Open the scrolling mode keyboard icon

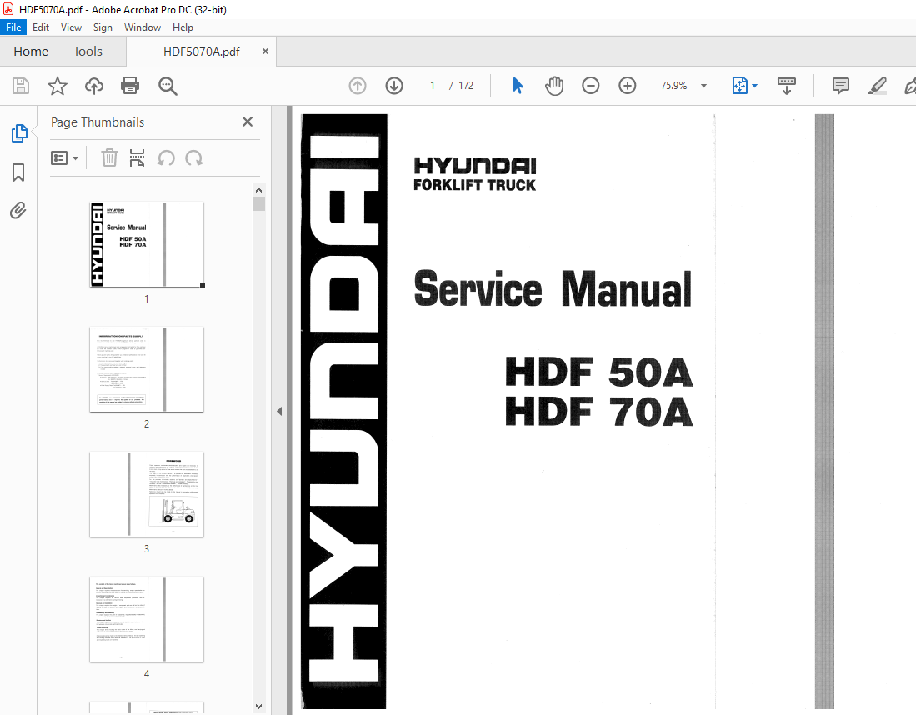pos(786,86)
